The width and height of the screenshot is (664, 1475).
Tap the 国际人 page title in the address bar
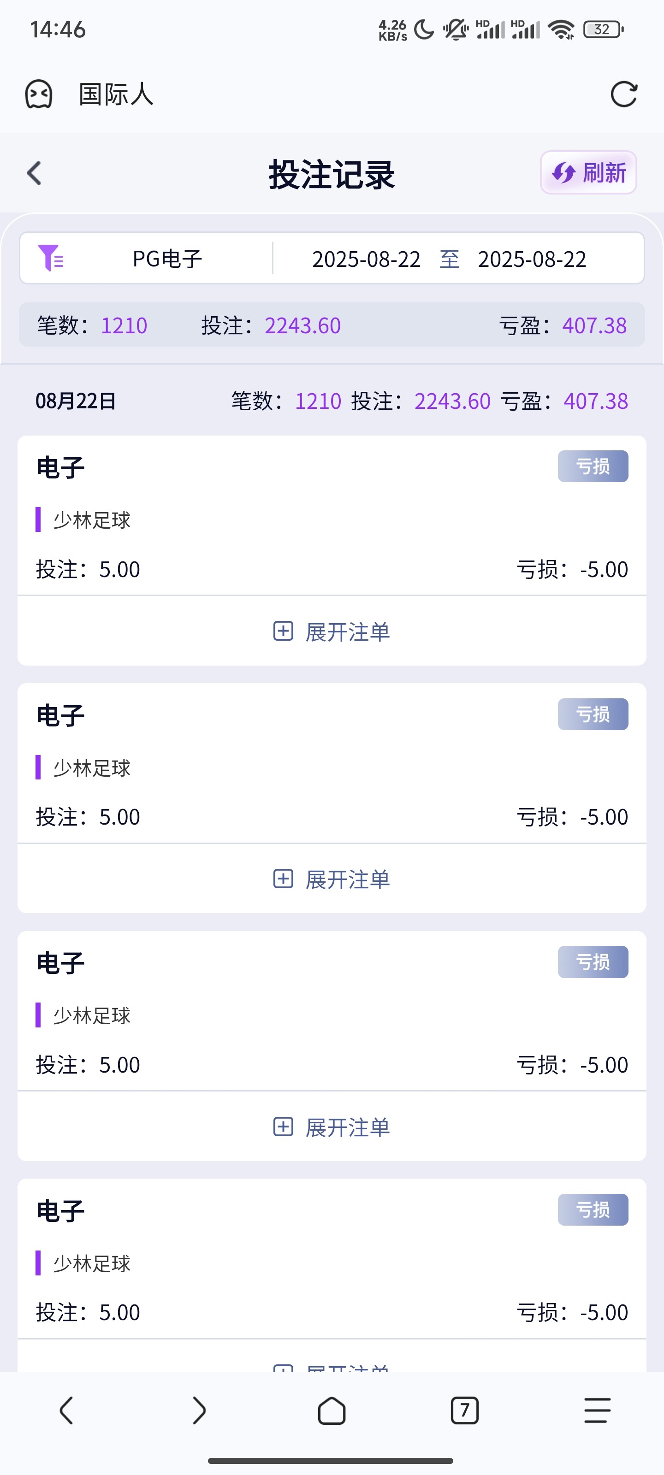coord(116,94)
